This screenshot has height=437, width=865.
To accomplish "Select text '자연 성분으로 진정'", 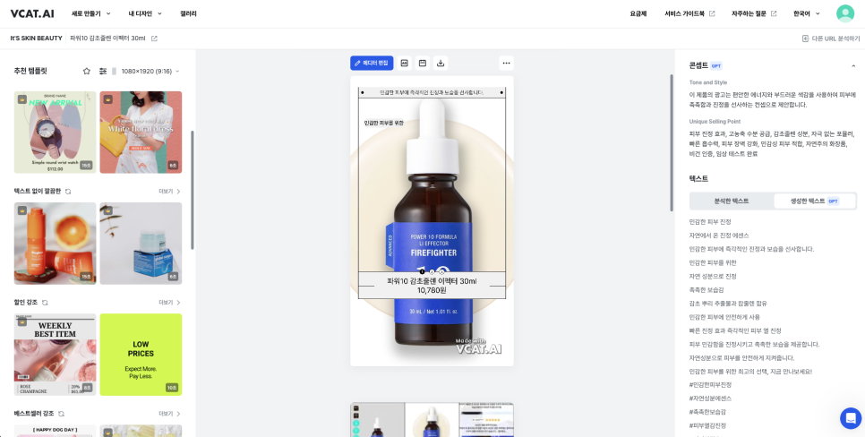I will click(x=713, y=277).
